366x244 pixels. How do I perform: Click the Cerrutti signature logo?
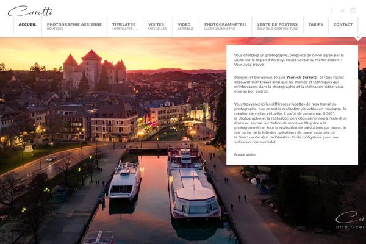[x=30, y=11]
